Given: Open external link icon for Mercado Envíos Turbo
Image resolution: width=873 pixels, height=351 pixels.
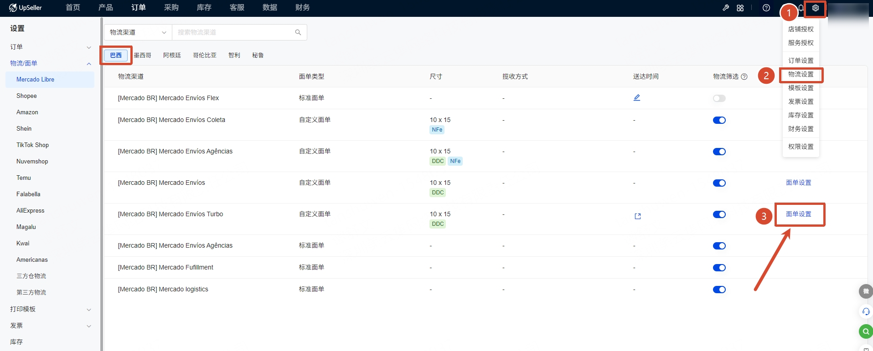Looking at the screenshot, I should [x=638, y=216].
